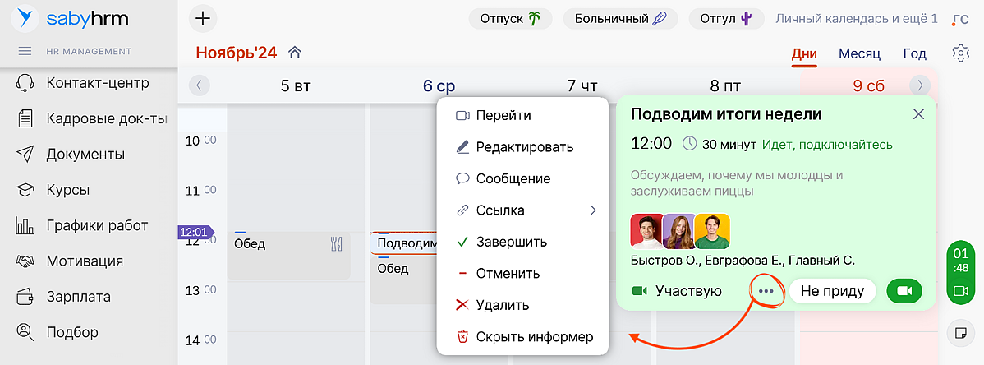The image size is (984, 365).
Task: Click the home icon next to Ноябрь'24
Action: 295,53
